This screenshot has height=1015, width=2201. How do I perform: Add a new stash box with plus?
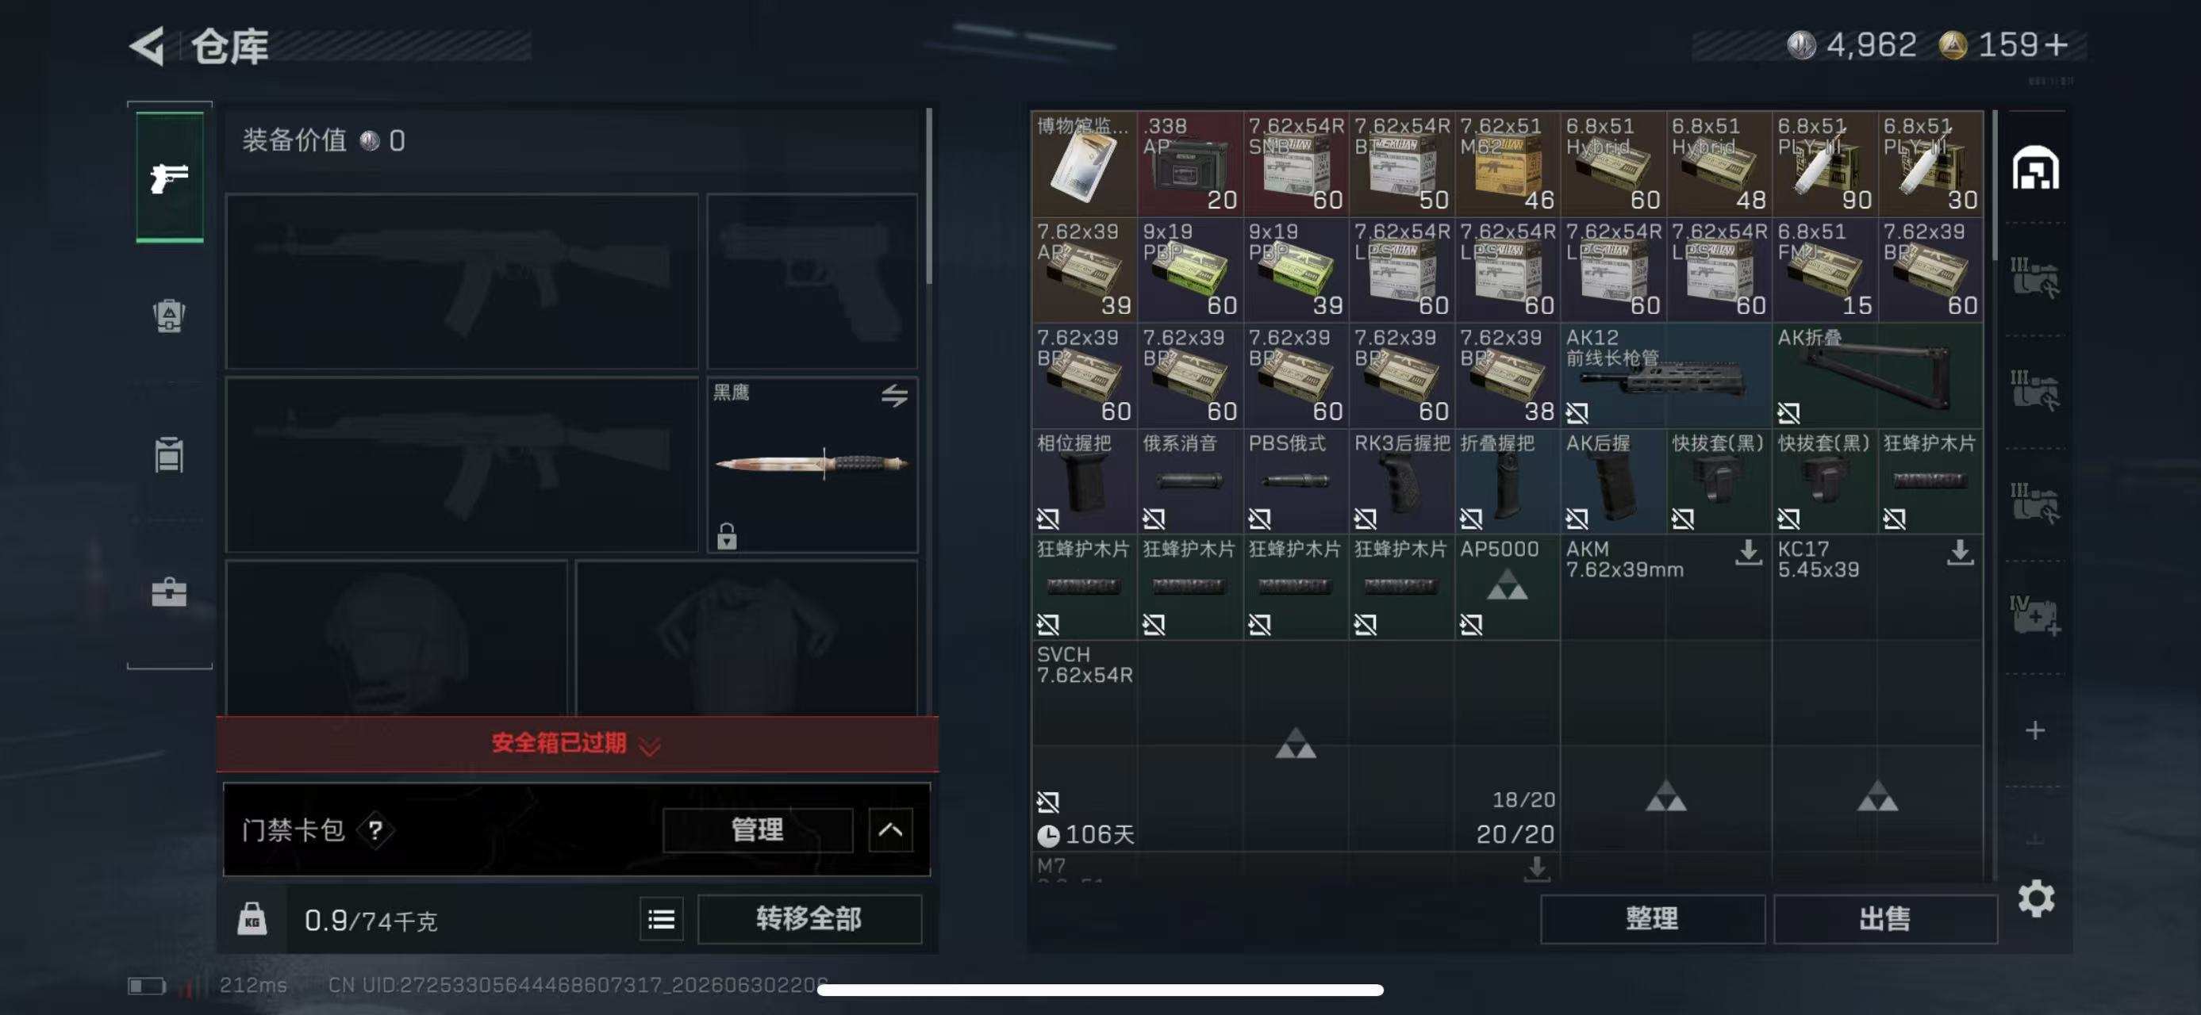(x=2035, y=731)
